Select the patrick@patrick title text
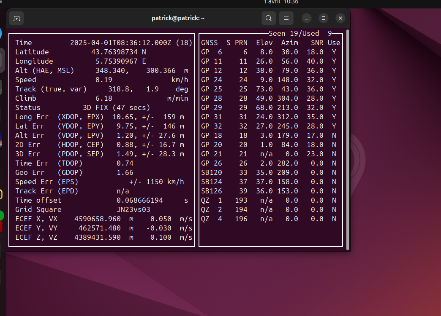Screen dimensions: 441x316 [178, 18]
